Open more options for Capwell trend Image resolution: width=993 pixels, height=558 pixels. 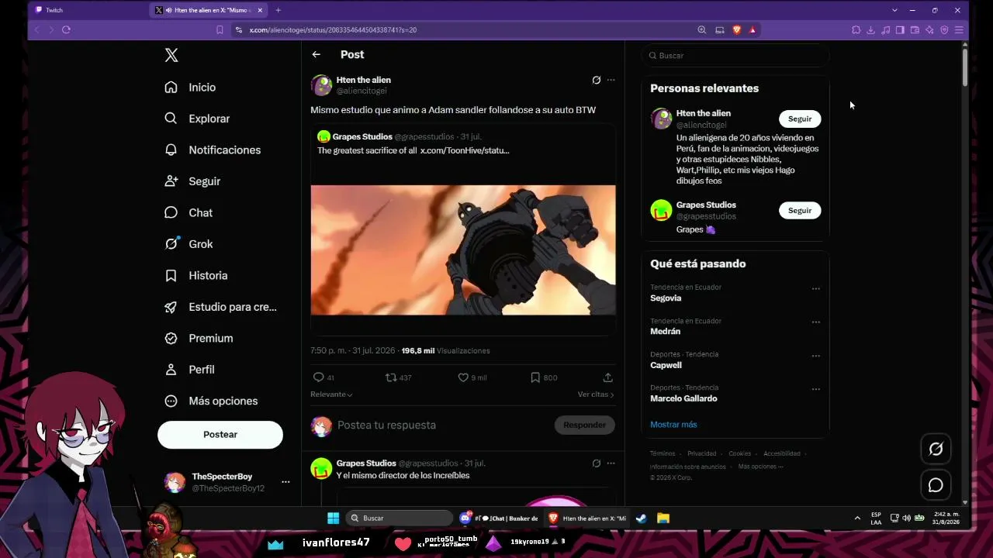pos(815,356)
